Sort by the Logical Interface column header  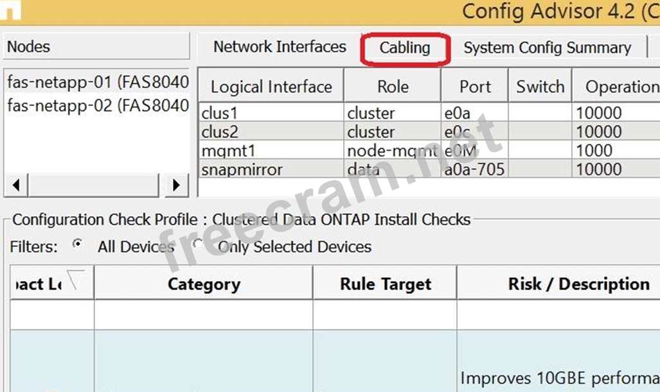[x=271, y=87]
